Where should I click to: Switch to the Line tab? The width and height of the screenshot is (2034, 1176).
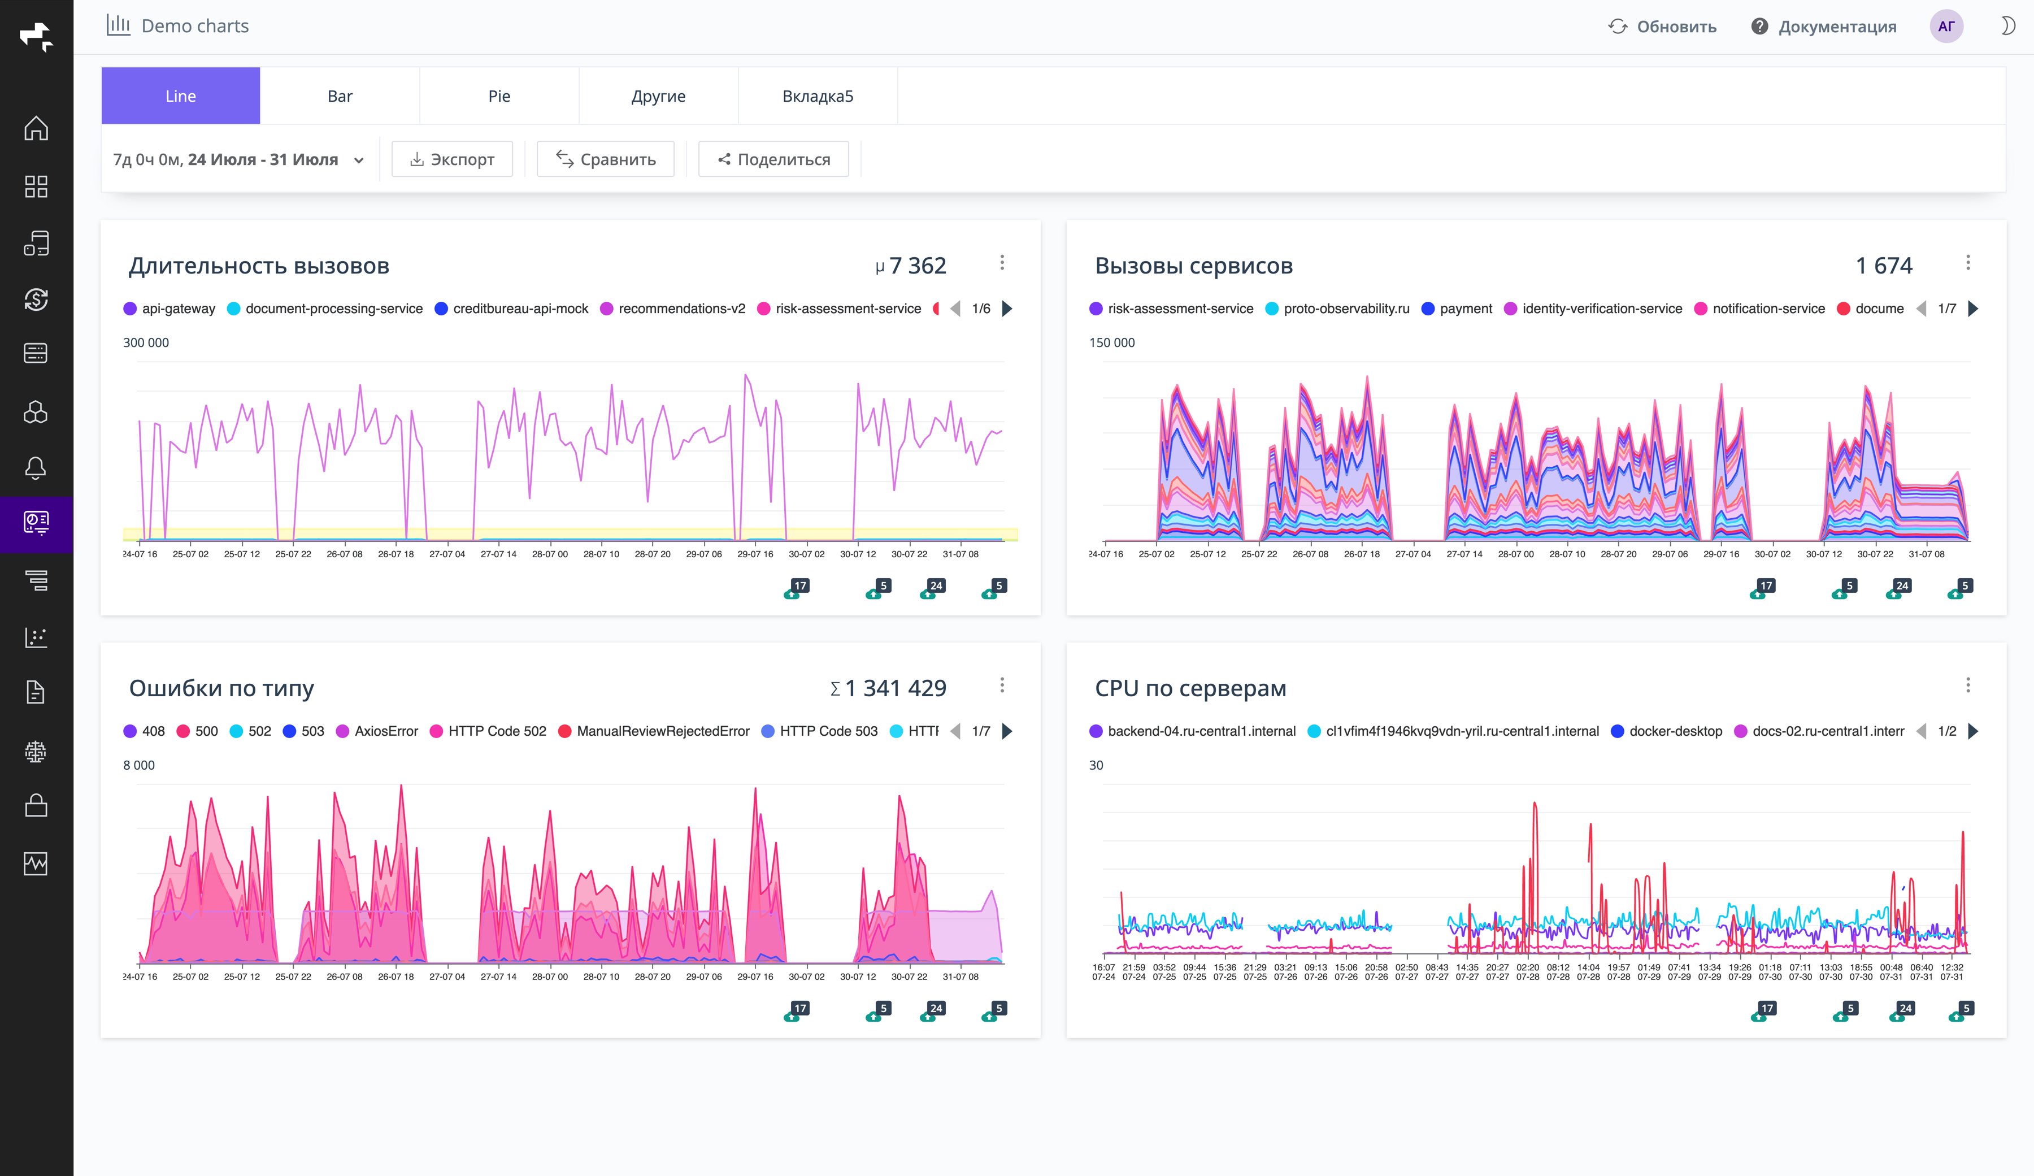(x=181, y=96)
